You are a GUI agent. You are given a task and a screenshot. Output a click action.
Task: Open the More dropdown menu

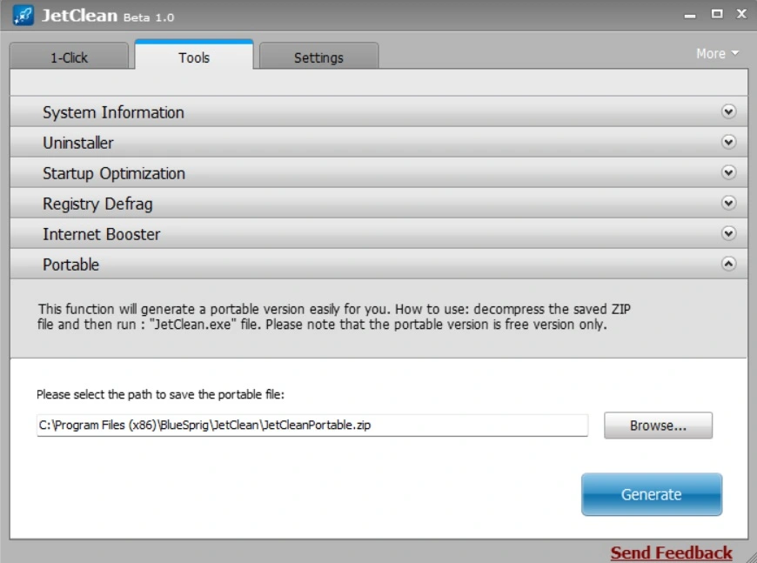click(x=717, y=54)
